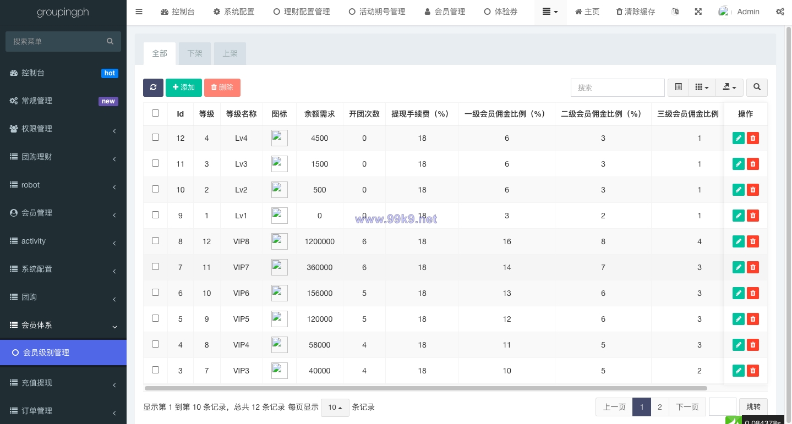Delete the VIP4 row with trash icon

[x=753, y=345]
